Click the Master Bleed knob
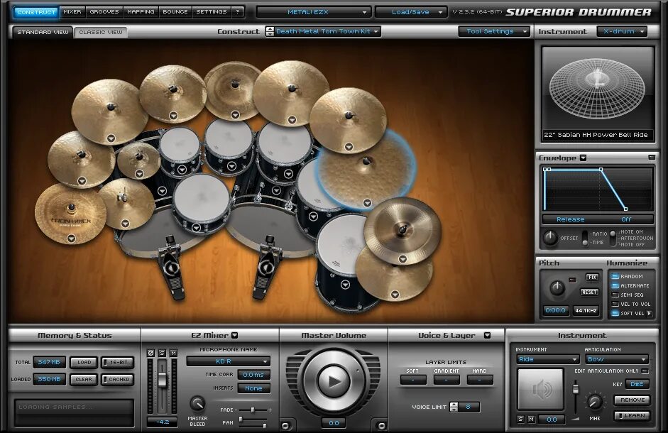 (197, 403)
